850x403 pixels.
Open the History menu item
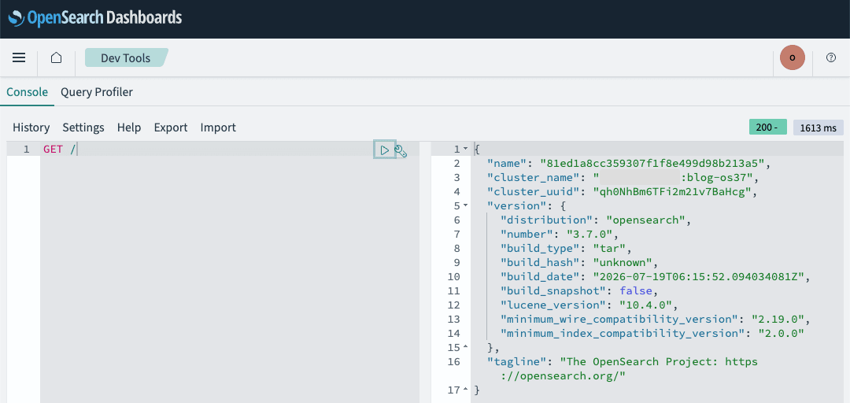click(x=31, y=128)
